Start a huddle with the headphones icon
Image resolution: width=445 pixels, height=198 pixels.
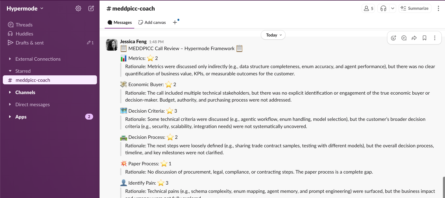[x=383, y=8]
